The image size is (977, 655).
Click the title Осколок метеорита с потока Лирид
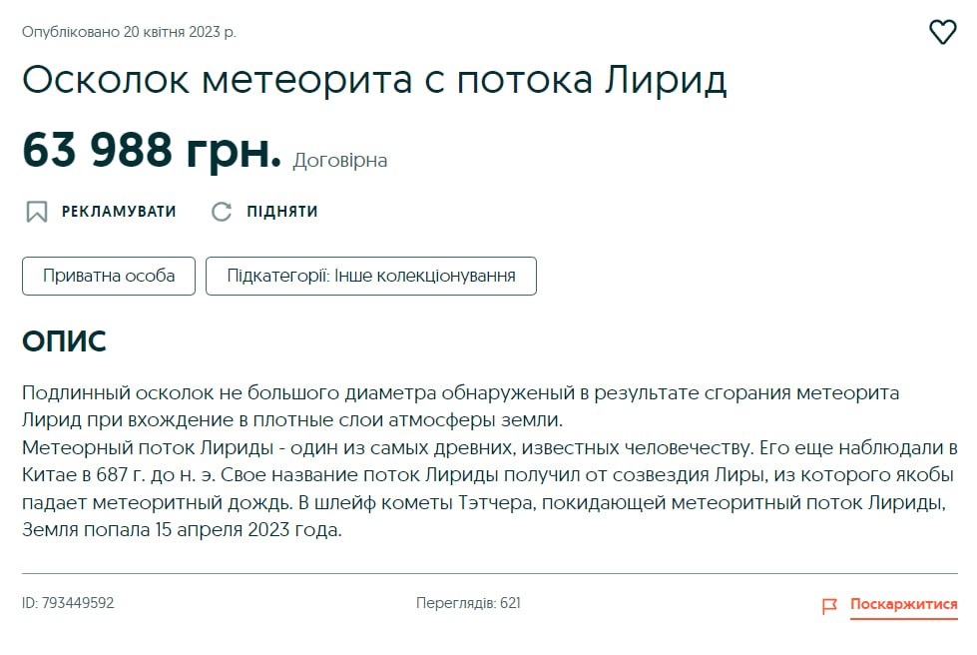[x=374, y=81]
